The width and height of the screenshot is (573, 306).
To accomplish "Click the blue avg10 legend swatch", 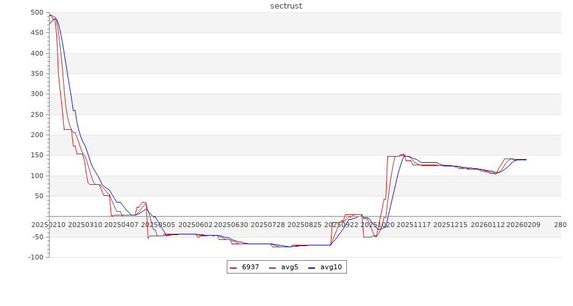I will [x=312, y=267].
